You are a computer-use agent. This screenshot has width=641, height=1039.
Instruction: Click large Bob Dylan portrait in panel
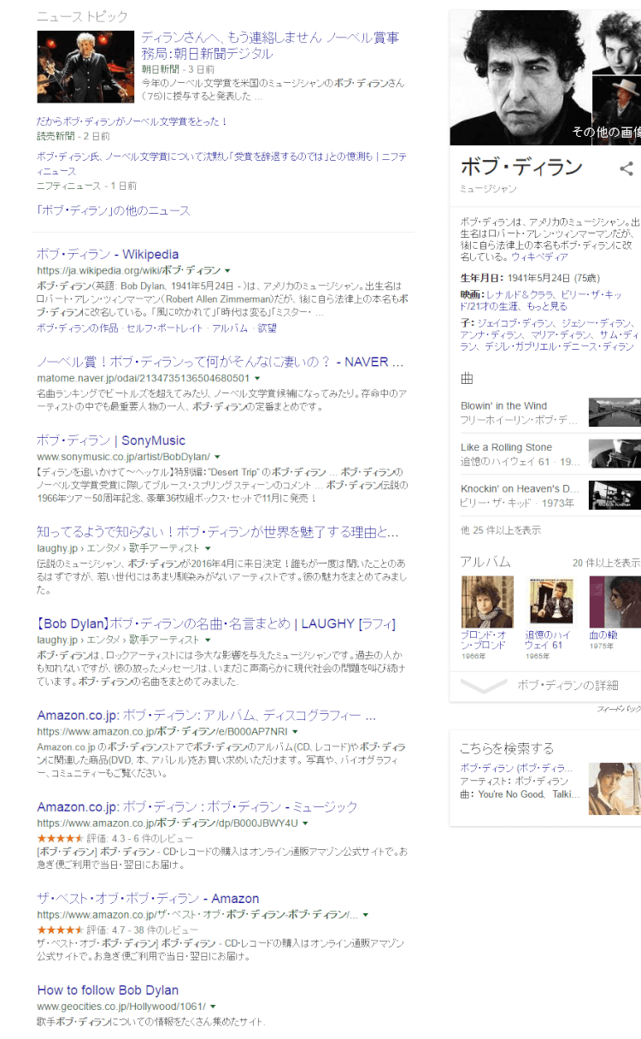click(x=520, y=78)
